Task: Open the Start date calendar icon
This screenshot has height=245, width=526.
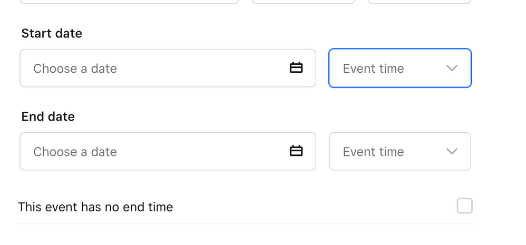Action: 296,68
